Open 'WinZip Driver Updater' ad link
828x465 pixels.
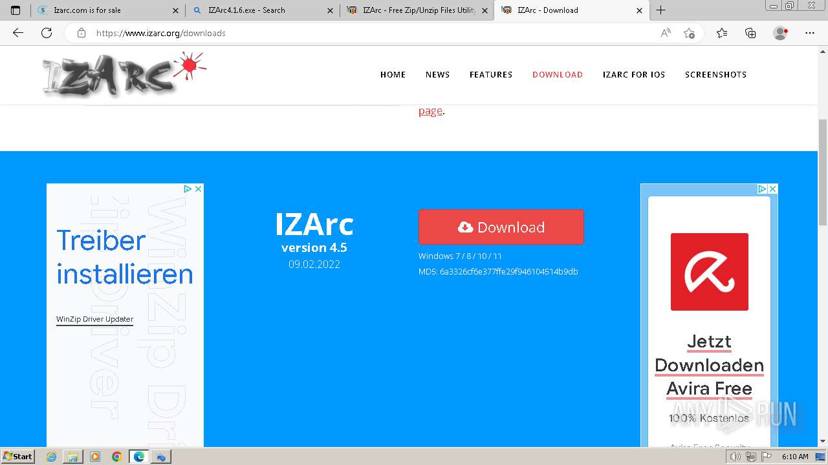(x=94, y=319)
